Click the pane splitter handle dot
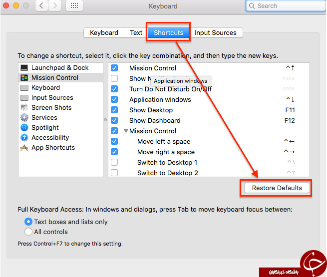Viewport: 327px width, 277px height. (x=105, y=120)
